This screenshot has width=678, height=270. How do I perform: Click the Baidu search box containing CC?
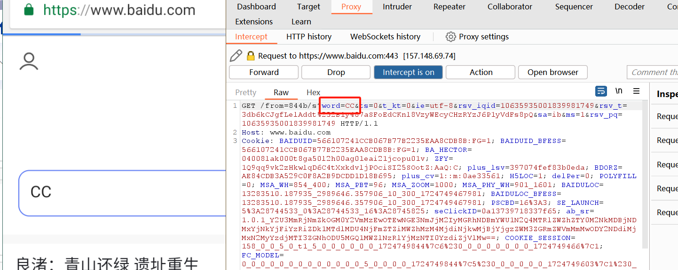[122, 193]
